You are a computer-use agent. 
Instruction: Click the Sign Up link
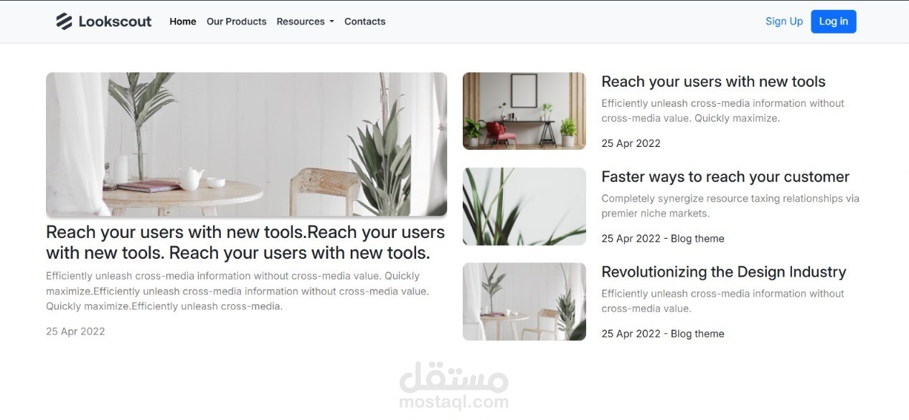click(783, 21)
